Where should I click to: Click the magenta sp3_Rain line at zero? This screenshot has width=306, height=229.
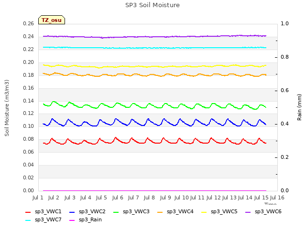coord(154,191)
